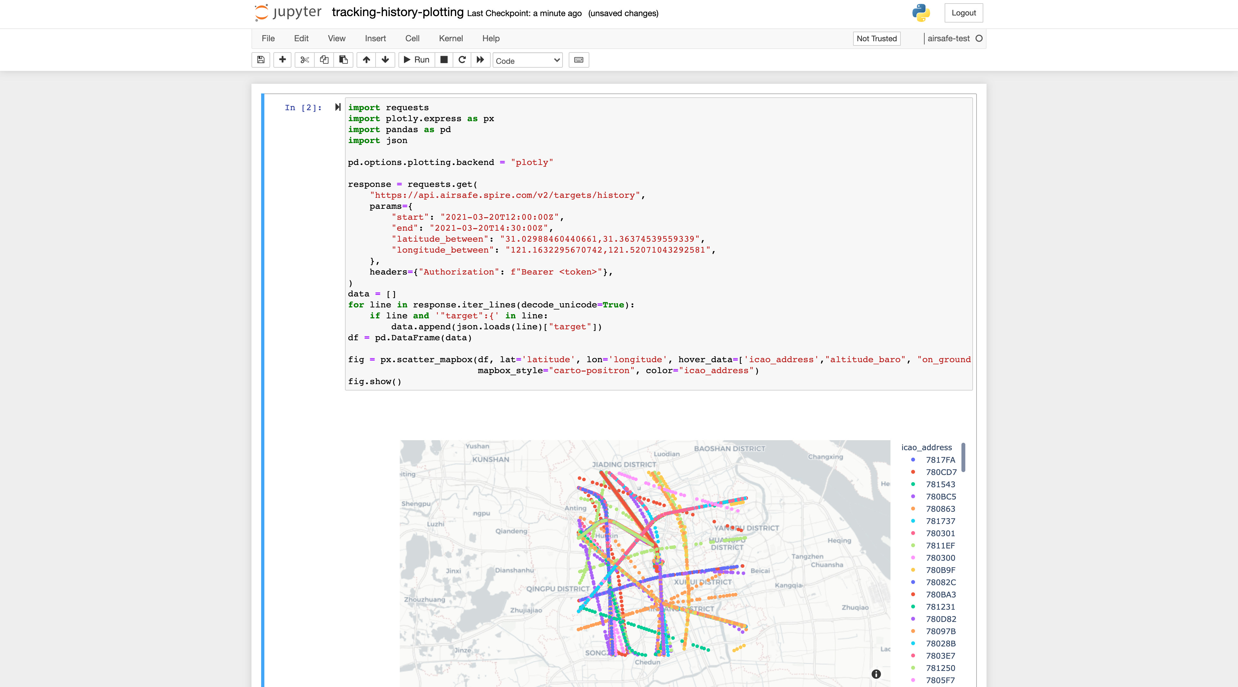The image size is (1238, 687).
Task: Click the In [2] cell prompt
Action: (x=303, y=108)
